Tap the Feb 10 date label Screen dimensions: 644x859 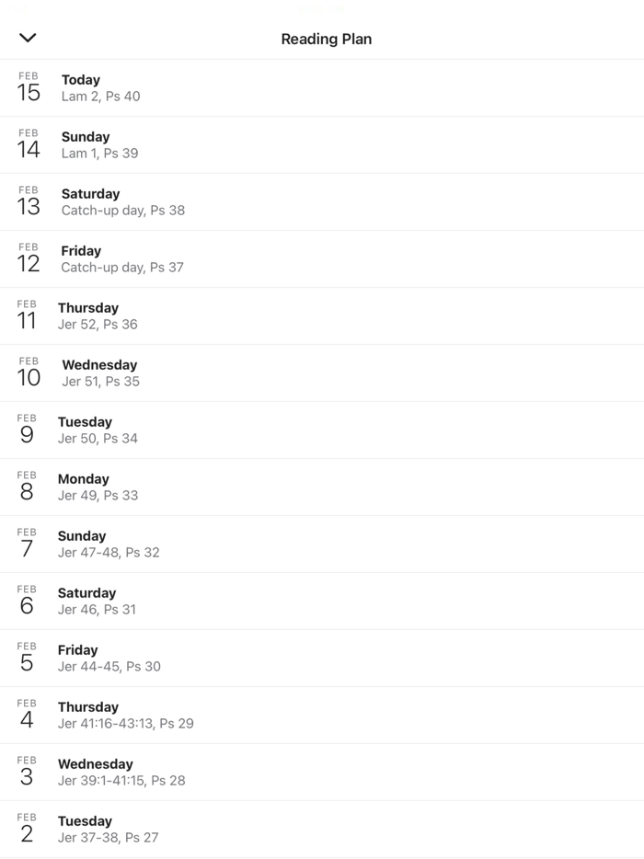click(x=29, y=373)
